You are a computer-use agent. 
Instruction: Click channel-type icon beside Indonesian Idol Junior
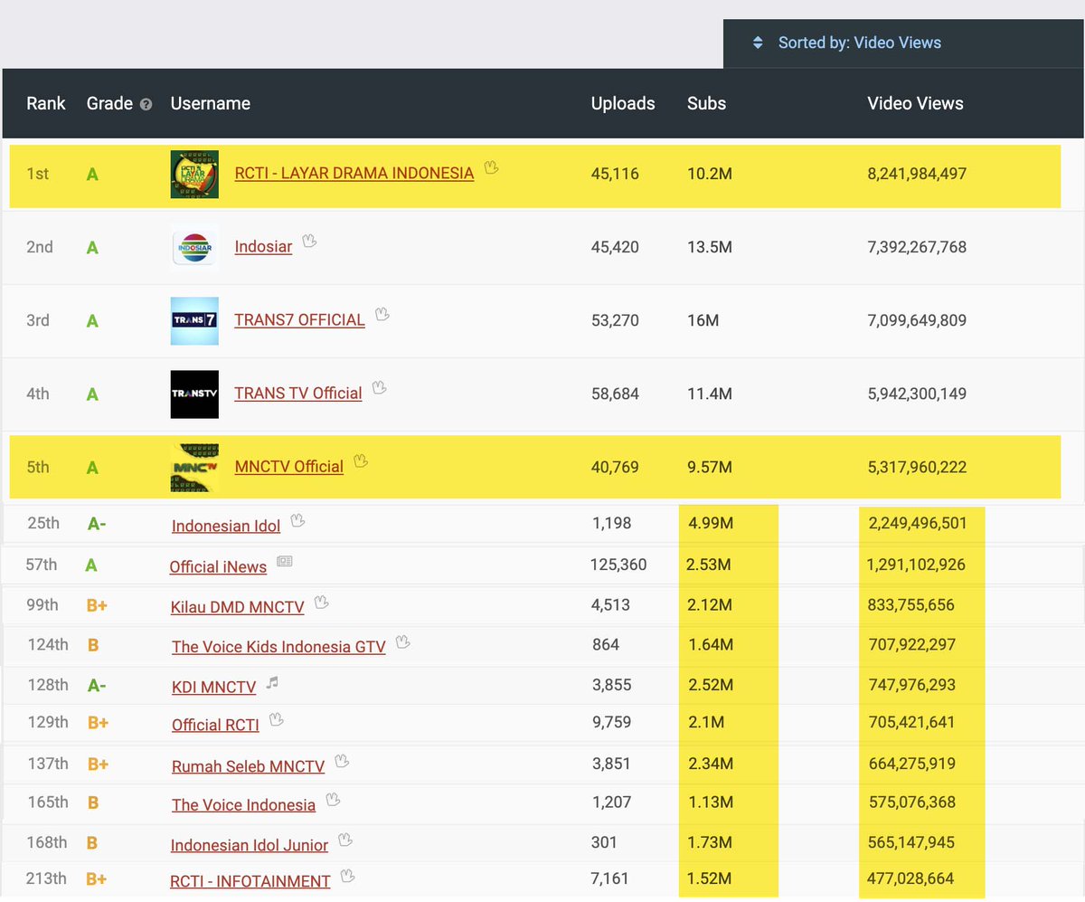pyautogui.click(x=345, y=840)
